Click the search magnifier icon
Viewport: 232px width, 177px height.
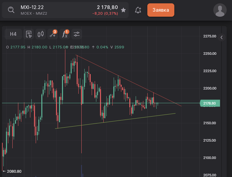click(x=11, y=10)
